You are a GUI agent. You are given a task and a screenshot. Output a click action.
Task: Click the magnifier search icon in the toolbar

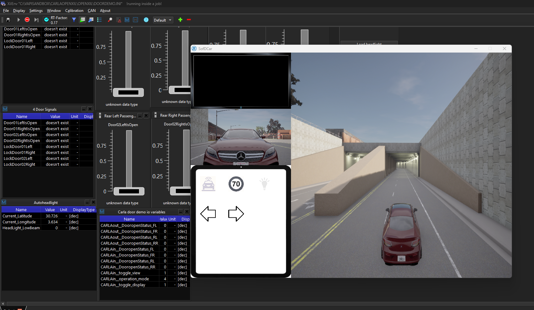pos(110,20)
